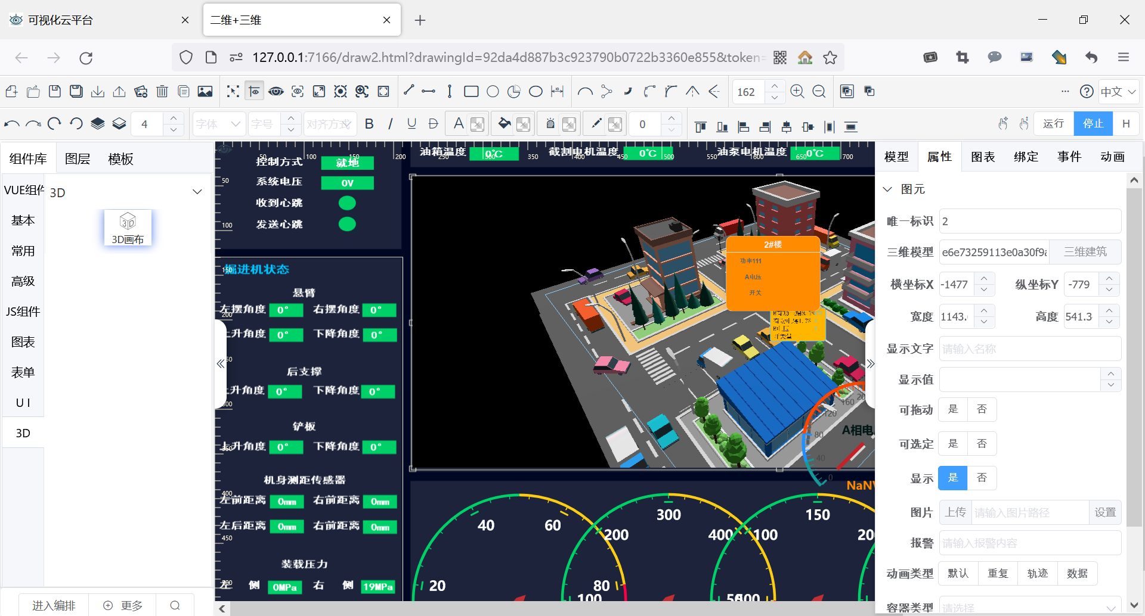Click the 停止 stop button
This screenshot has width=1145, height=616.
1093,123
